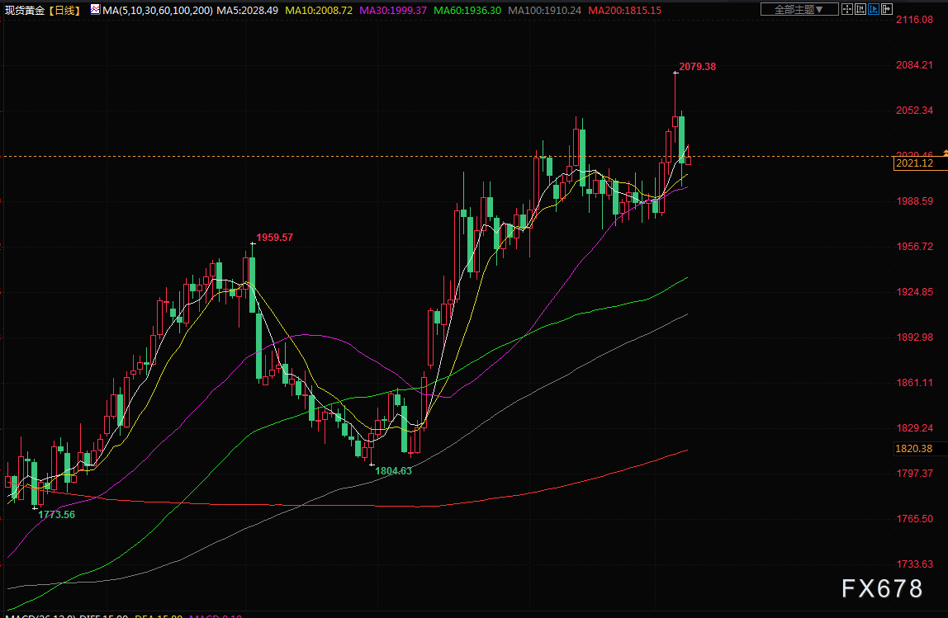This screenshot has height=618, width=948.
Task: Select the 现货黄金 instrument title
Action: pos(23,10)
